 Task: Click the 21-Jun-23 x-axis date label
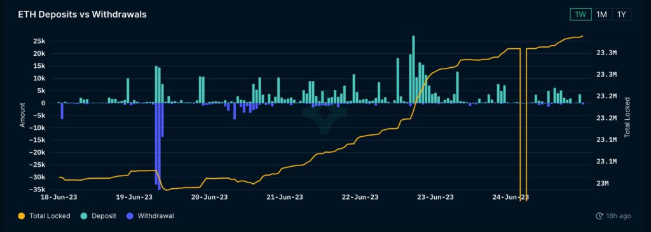pyautogui.click(x=285, y=197)
